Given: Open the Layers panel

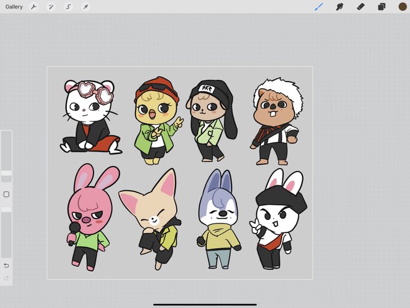Looking at the screenshot, I should (x=382, y=7).
